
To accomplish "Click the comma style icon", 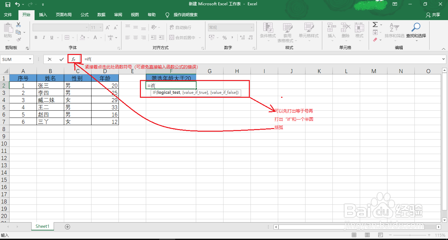I will (x=232, y=38).
